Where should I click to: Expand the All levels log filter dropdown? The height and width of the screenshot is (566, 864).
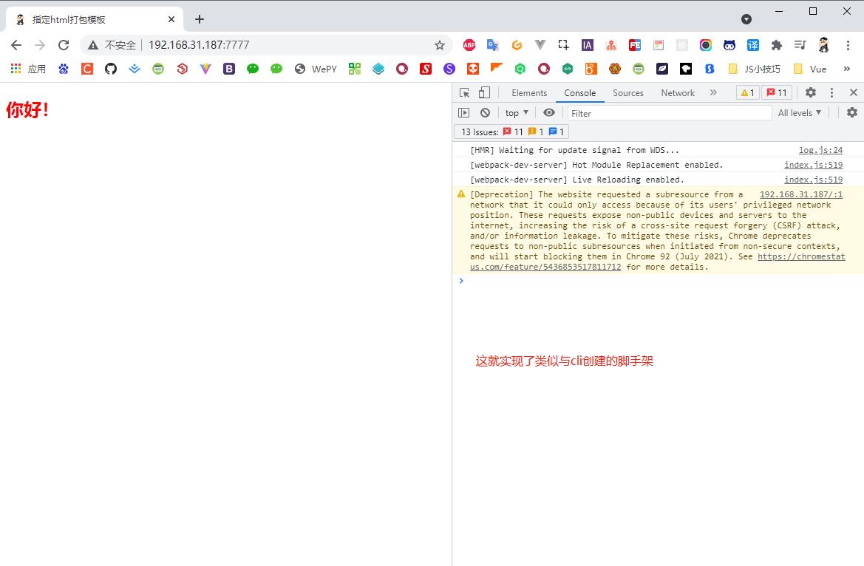click(800, 113)
